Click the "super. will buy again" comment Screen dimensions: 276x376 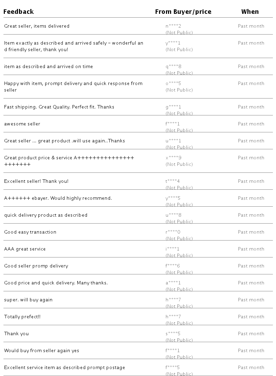(x=28, y=300)
